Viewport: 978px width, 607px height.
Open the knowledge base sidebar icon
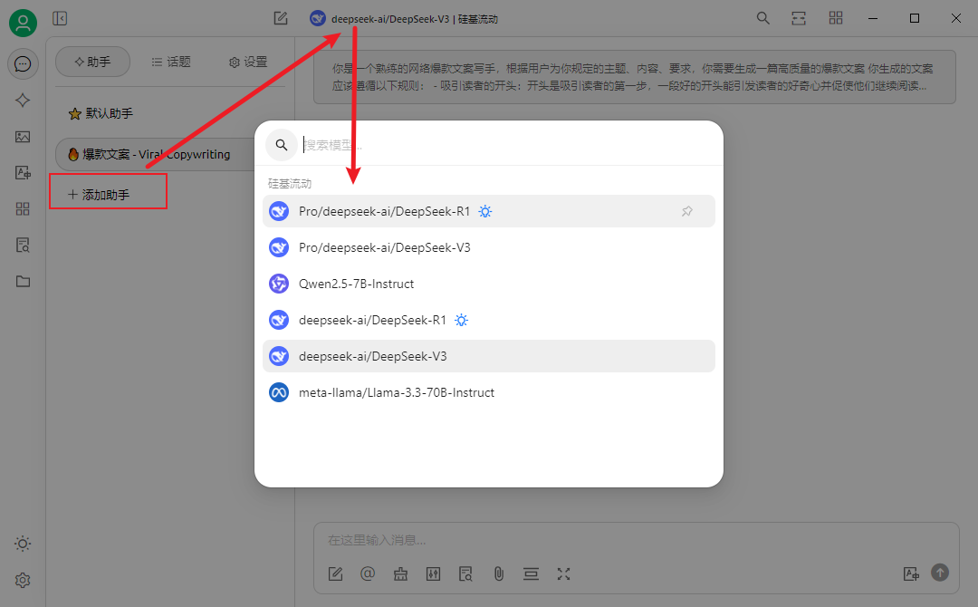(x=23, y=246)
